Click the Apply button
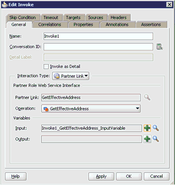Screen dimensions: 175x185 101,176
